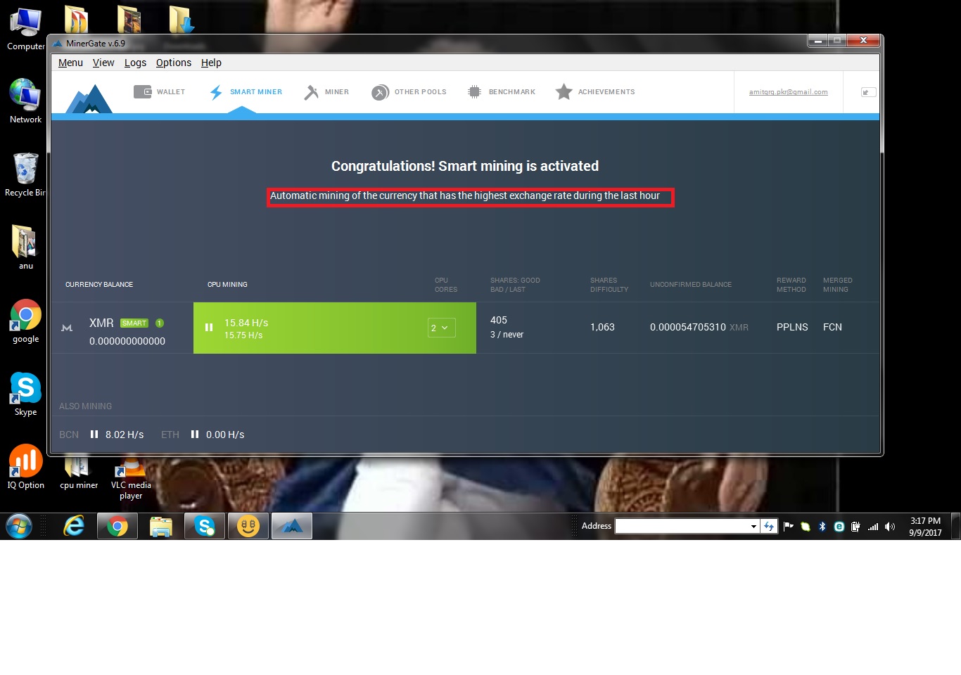Pause ETH mining
Viewport: 961px width, 675px height.
pos(195,435)
